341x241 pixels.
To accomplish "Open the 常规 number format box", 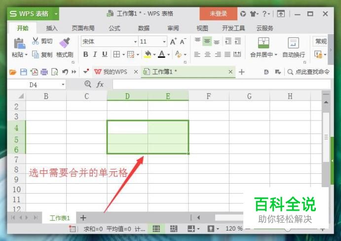I will pos(321,41).
